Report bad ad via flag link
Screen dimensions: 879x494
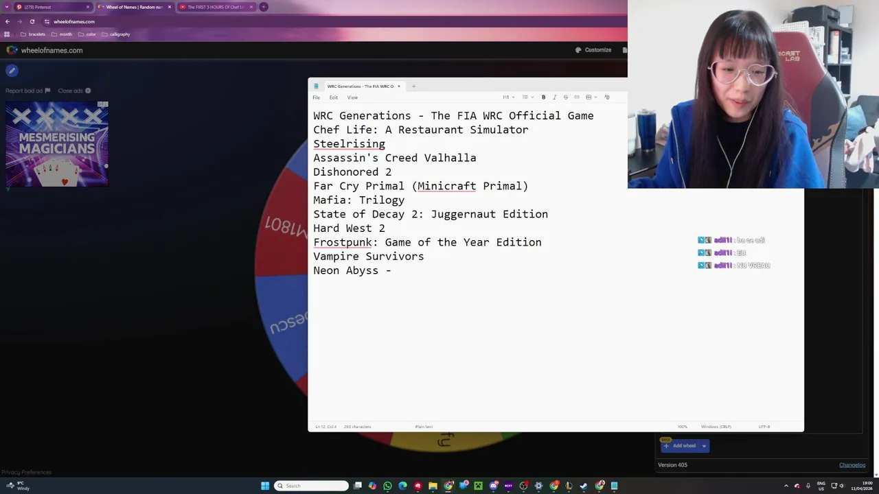point(28,91)
